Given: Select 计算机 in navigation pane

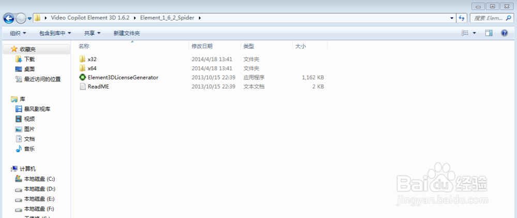Looking at the screenshot, I should tap(28, 169).
